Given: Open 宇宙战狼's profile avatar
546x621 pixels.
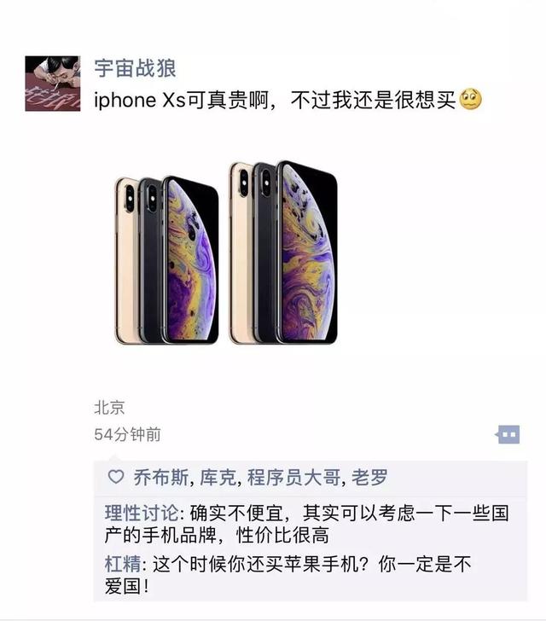Looking at the screenshot, I should (53, 84).
